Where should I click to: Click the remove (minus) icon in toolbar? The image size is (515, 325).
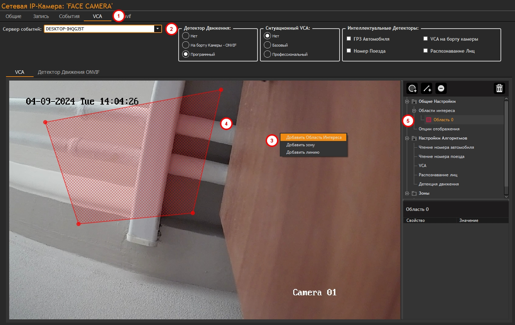click(x=441, y=88)
